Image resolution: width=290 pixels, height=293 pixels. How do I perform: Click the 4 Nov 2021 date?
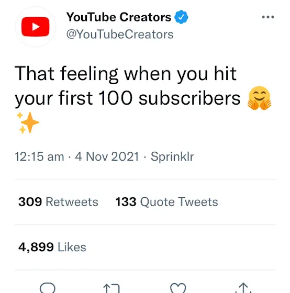coord(107,156)
